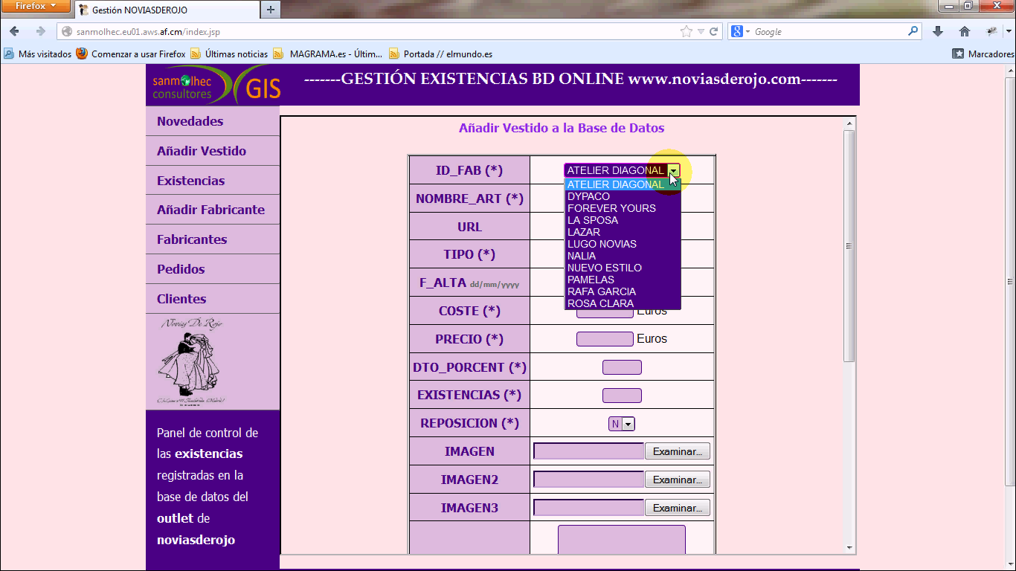Click the Novias De Rojo couple image
The width and height of the screenshot is (1016, 571).
click(191, 361)
